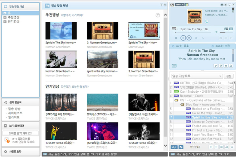Image resolution: width=236 pixels, height=157 pixels.
Task: Click the speech bubble icon beside song title
Action: pyautogui.click(x=174, y=28)
